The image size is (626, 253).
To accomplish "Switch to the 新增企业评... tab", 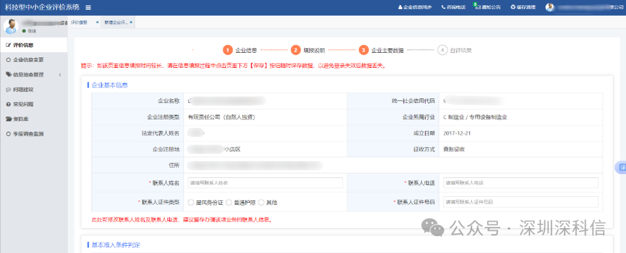I will 116,22.
